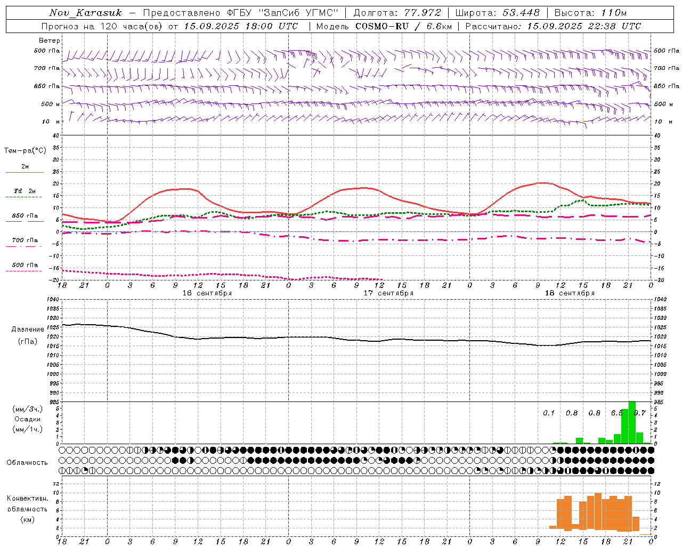Click the station name Nov_Karasuk
The height and width of the screenshot is (546, 682).
point(85,13)
